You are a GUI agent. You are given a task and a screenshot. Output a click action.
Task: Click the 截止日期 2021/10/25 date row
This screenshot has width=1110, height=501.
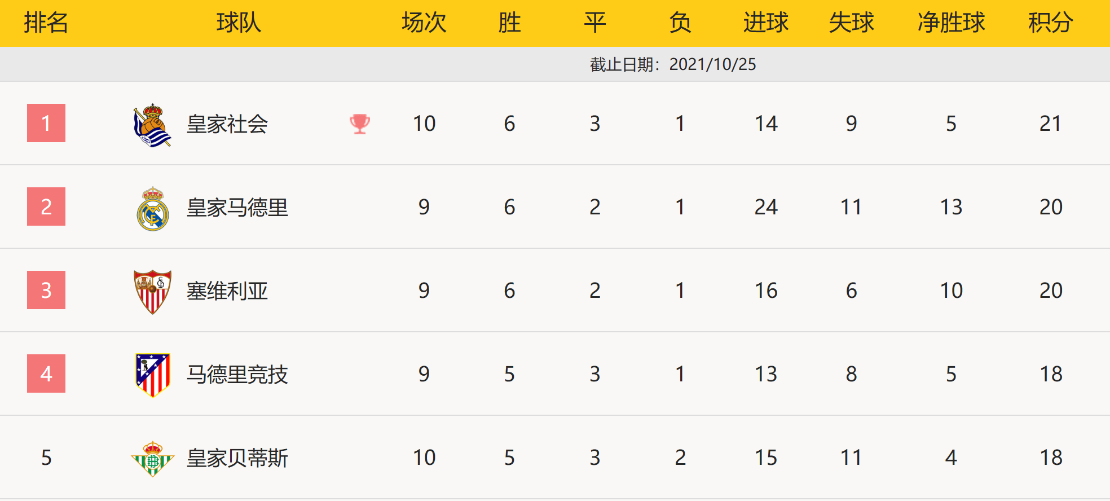point(672,64)
